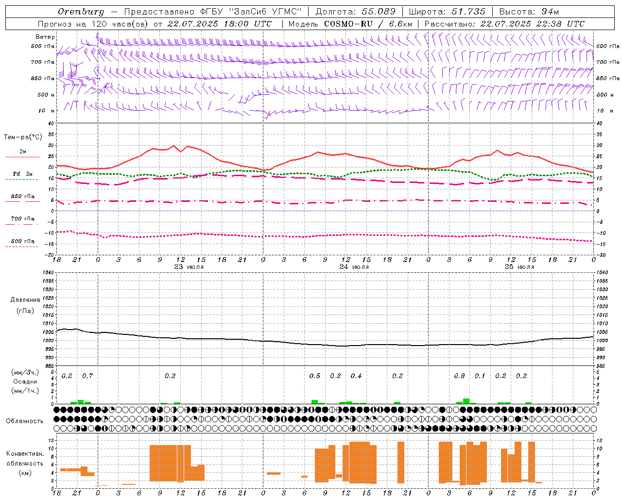622x497 pixels.
Task: Select the latitude value "Широта: 51.735"
Action: (447, 12)
